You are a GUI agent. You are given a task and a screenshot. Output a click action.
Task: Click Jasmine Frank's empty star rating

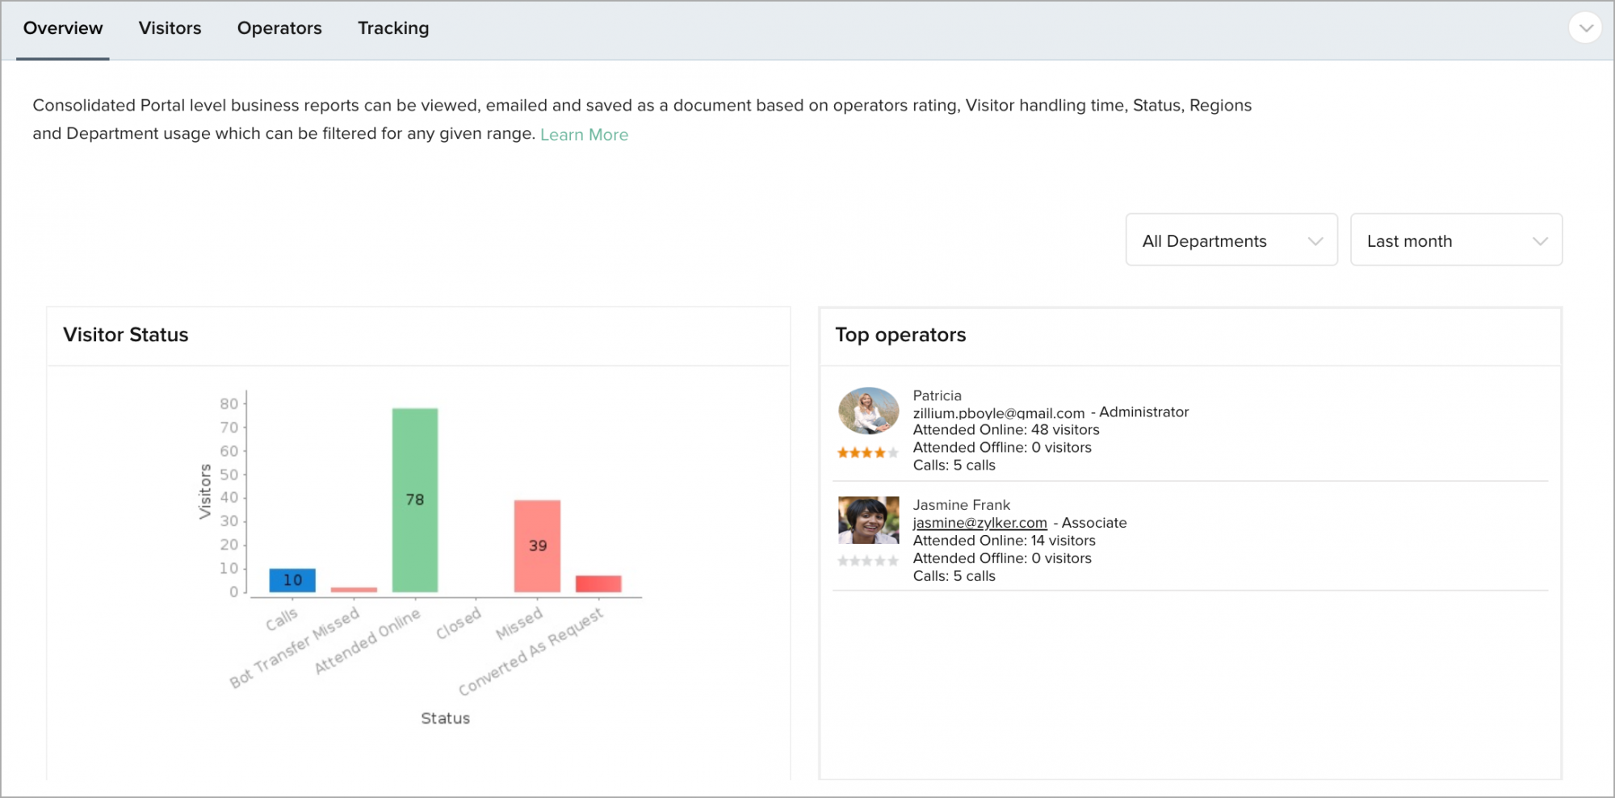coord(867,561)
